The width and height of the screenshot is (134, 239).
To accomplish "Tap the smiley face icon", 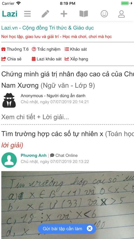I will [x=104, y=14].
